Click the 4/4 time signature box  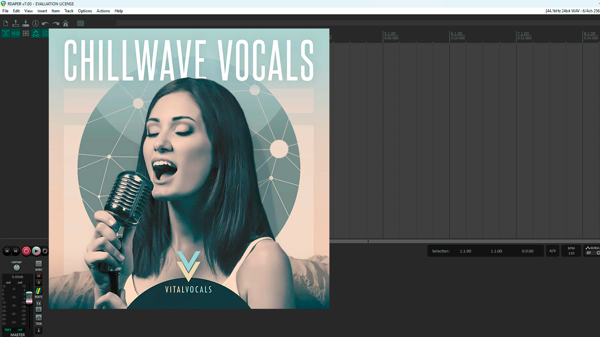click(553, 251)
